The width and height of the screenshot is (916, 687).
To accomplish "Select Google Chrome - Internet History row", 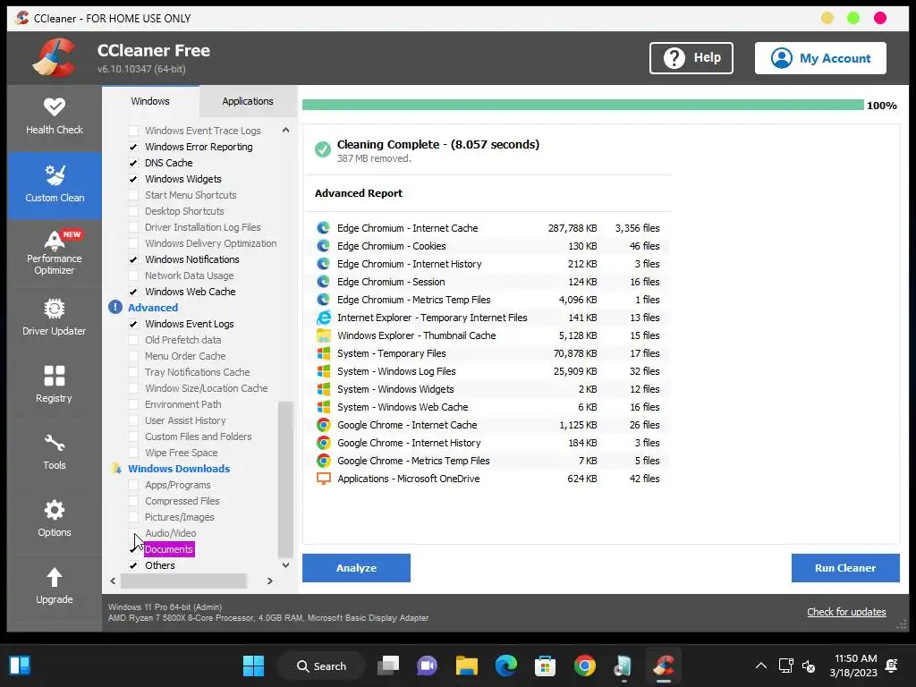I will pyautogui.click(x=489, y=443).
